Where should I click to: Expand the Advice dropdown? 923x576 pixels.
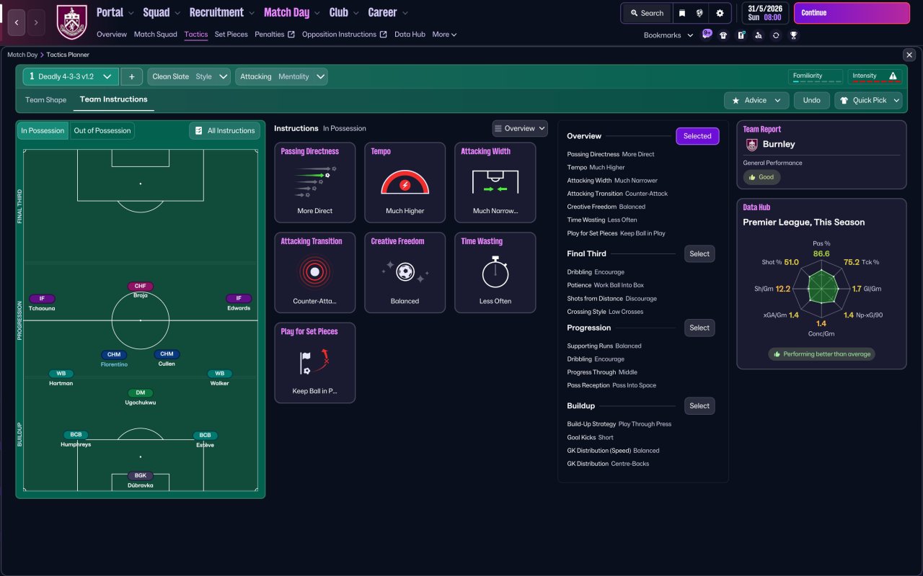(756, 100)
